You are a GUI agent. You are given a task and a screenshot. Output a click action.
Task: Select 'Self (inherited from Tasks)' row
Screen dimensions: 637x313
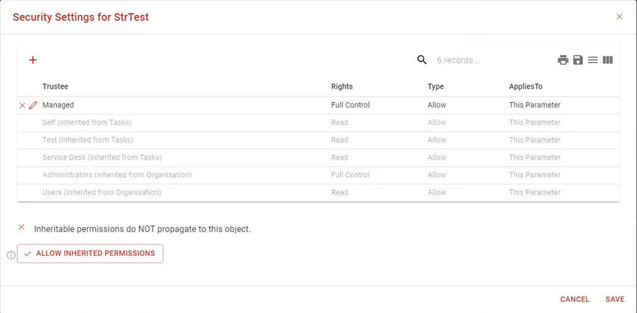318,122
